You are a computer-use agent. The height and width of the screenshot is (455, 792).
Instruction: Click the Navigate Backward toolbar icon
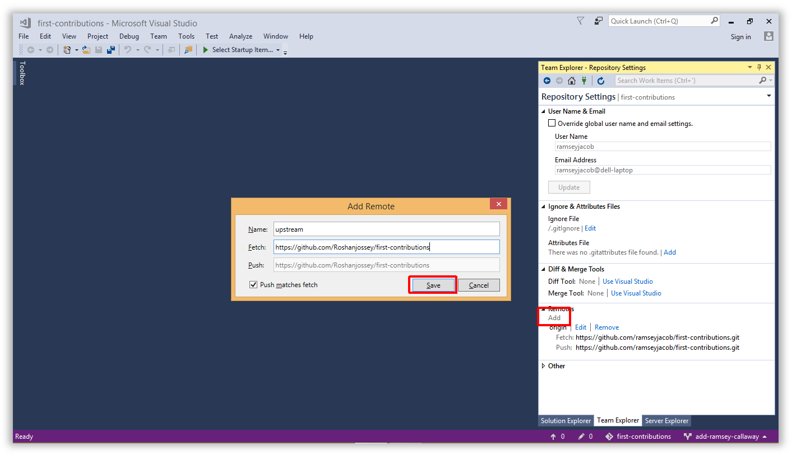pyautogui.click(x=31, y=50)
